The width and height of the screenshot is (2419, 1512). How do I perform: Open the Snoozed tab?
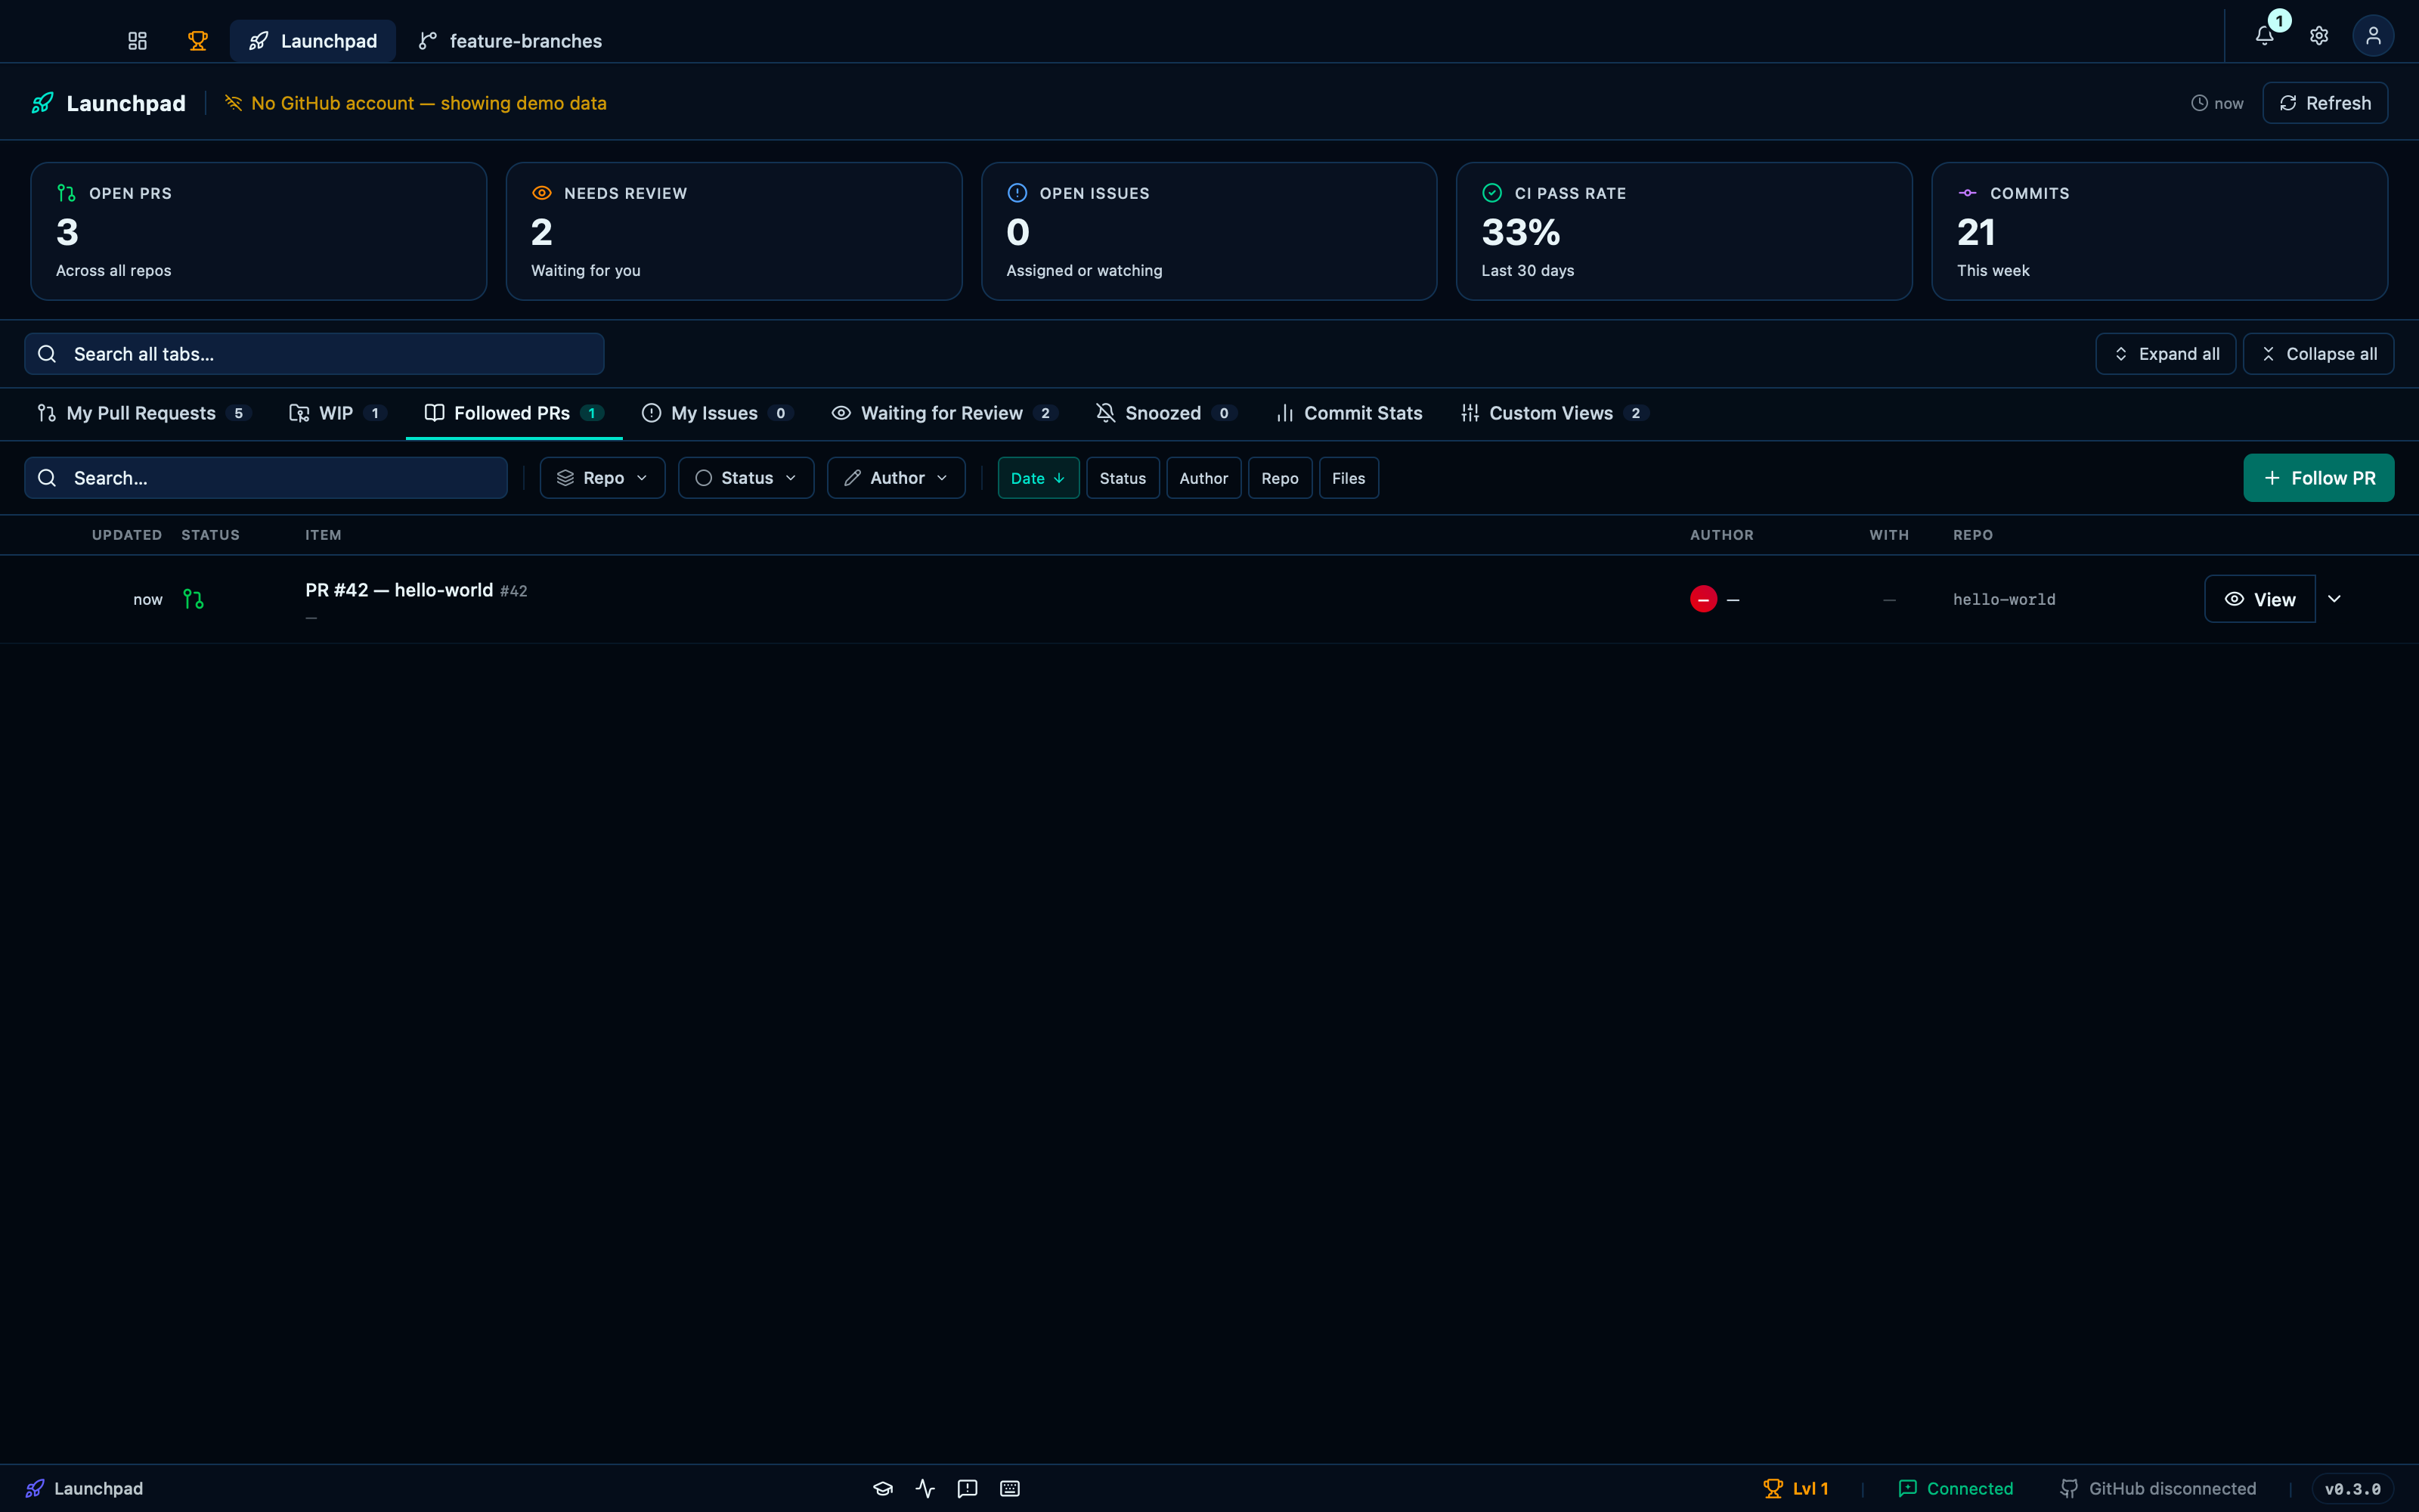point(1166,413)
